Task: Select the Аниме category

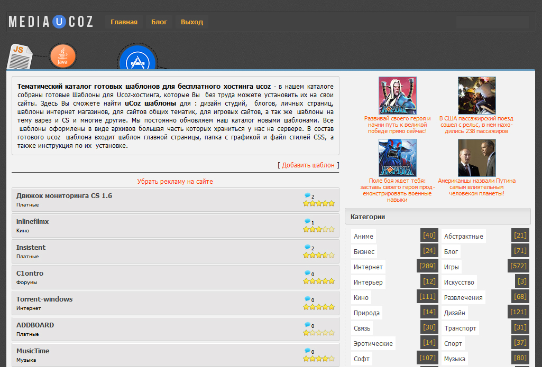Action: 363,237
